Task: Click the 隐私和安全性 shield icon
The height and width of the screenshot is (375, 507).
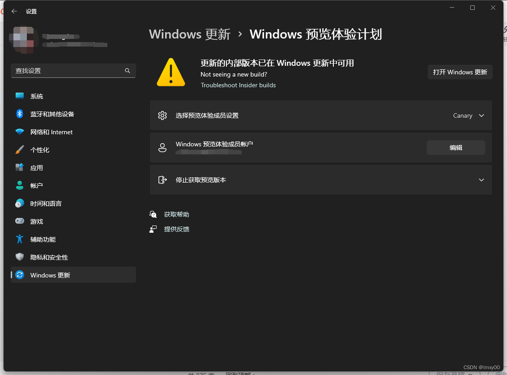Action: (x=20, y=257)
